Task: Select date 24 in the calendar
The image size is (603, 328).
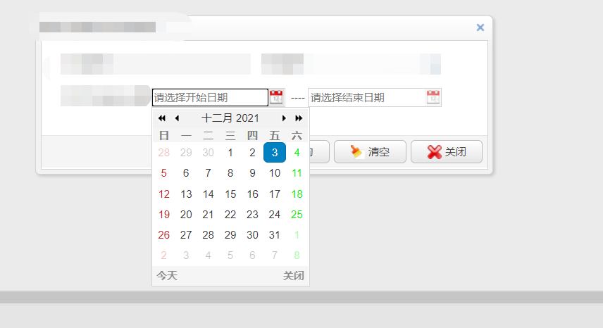Action: (x=275, y=214)
